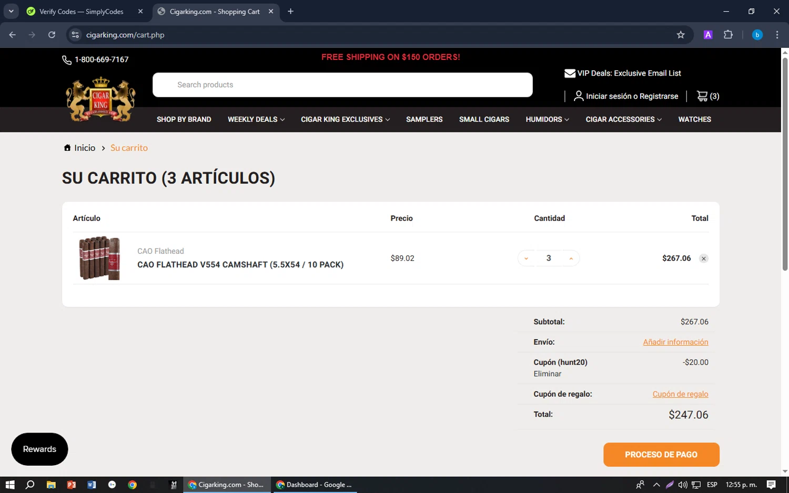Open the Chrome three-dot menu
789x493 pixels.
tap(777, 35)
